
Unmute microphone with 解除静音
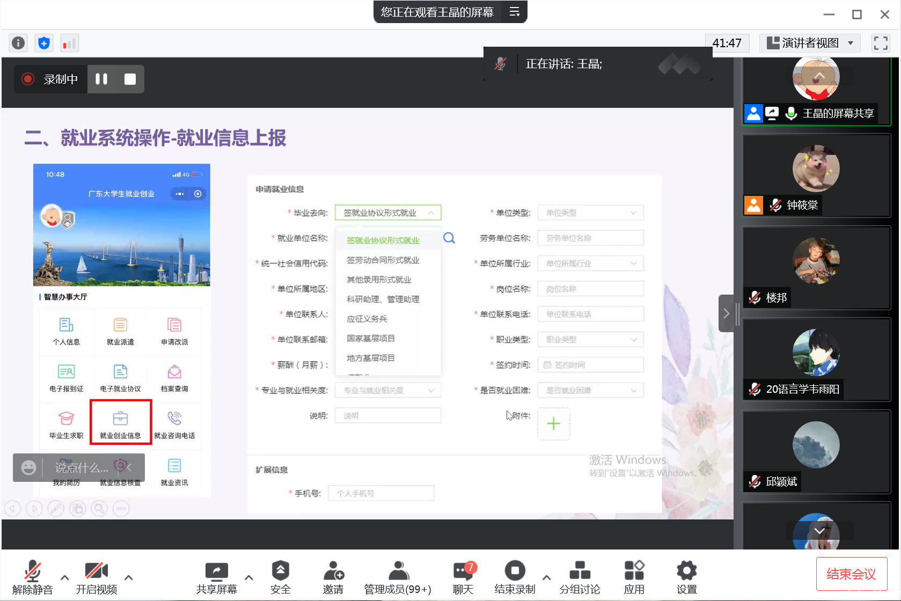point(32,577)
